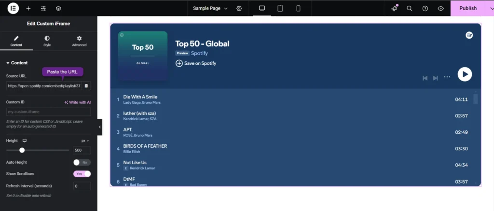
Task: Click the playlist scrollbar thumb
Action: [476, 99]
